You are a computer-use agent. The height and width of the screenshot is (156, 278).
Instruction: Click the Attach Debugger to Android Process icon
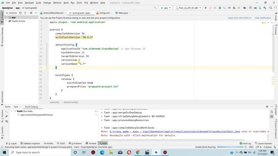[x=234, y=8]
